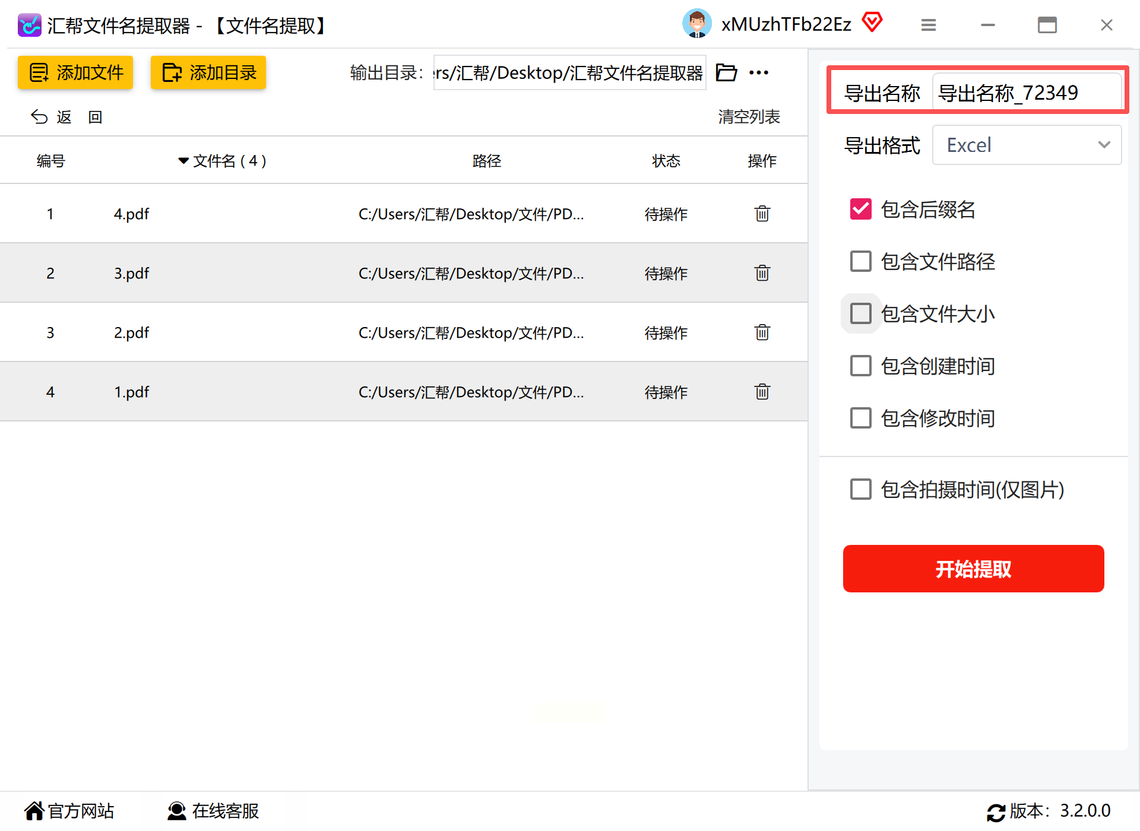Viewport: 1140px width, 831px height.
Task: Open the output folder icon
Action: (x=726, y=72)
